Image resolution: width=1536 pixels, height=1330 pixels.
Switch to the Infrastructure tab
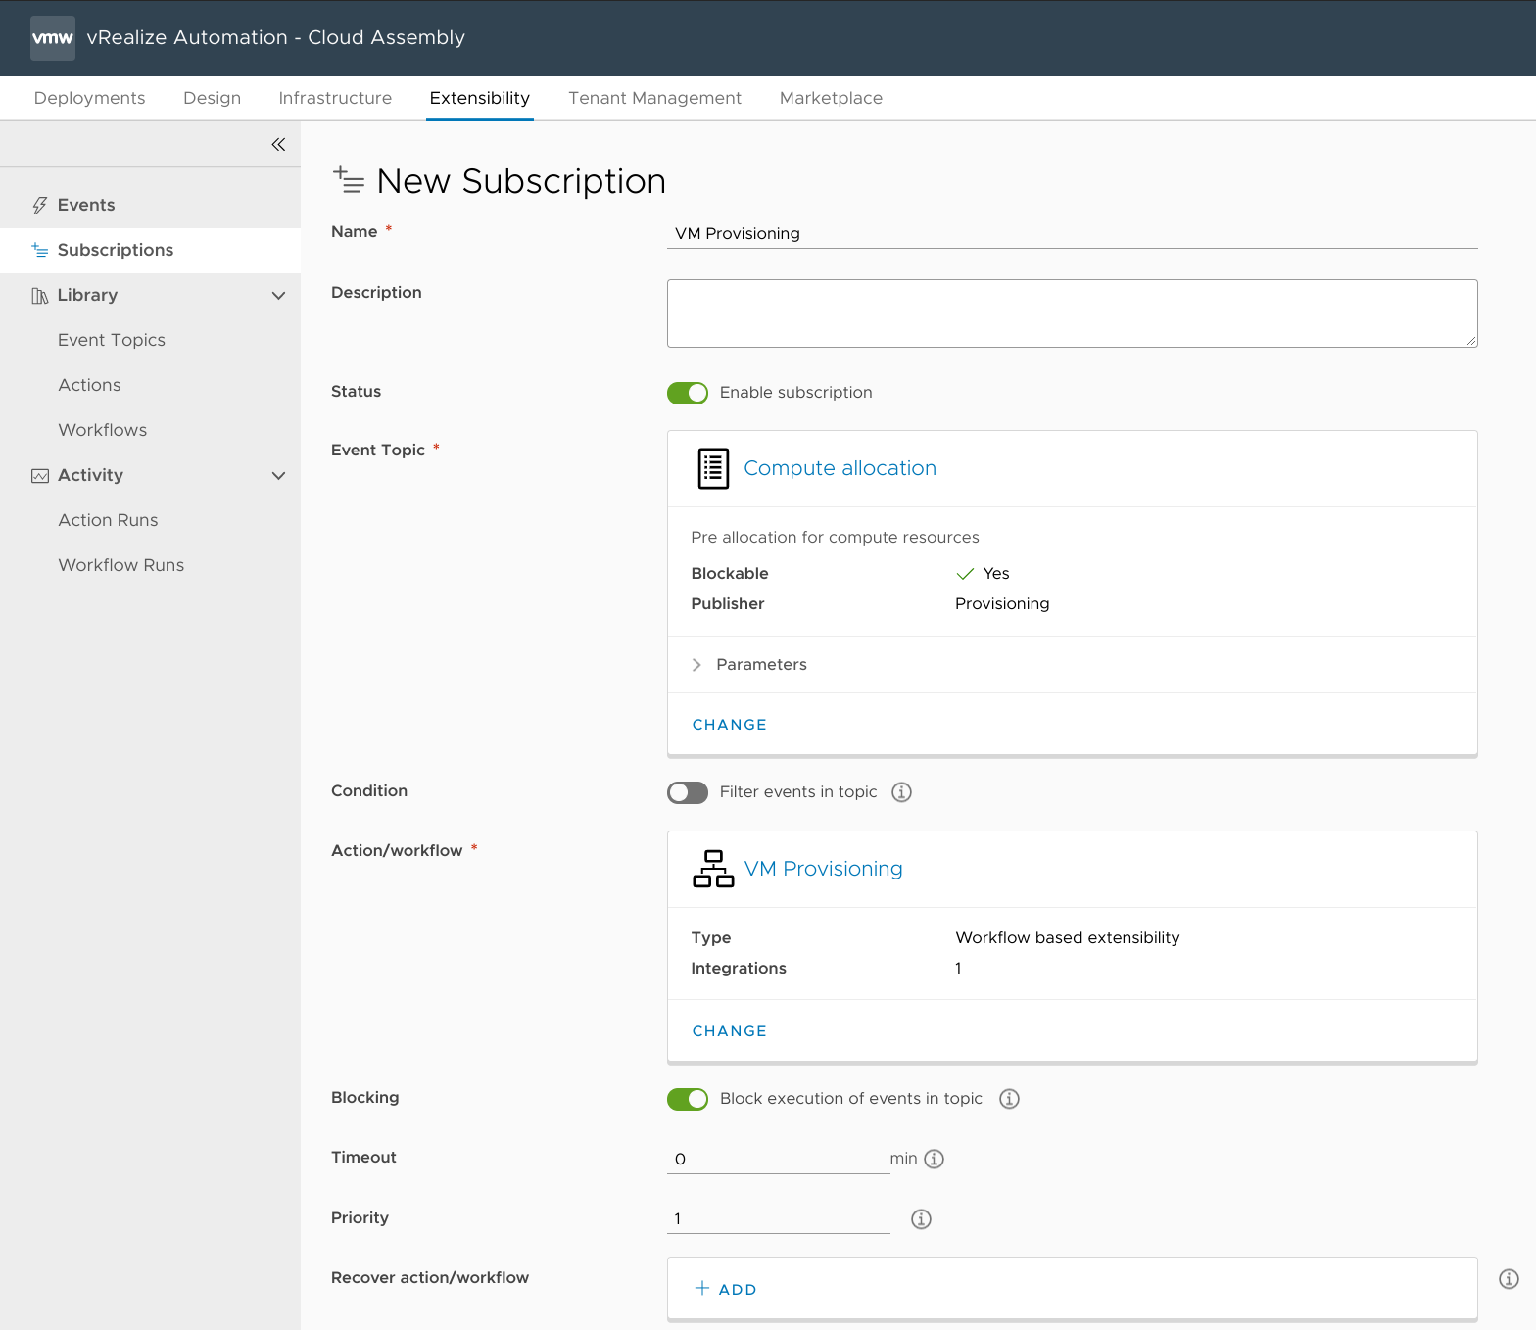click(335, 98)
